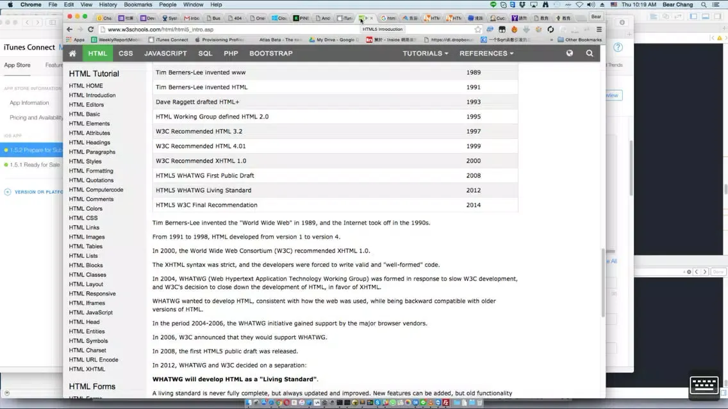
Task: Click the w3schools home icon
Action: (x=72, y=54)
